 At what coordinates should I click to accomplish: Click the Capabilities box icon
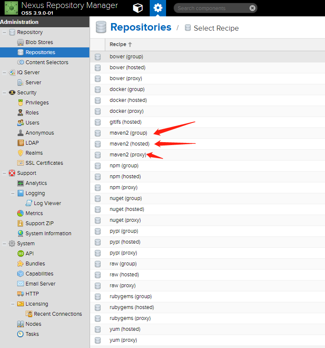pyautogui.click(x=21, y=274)
